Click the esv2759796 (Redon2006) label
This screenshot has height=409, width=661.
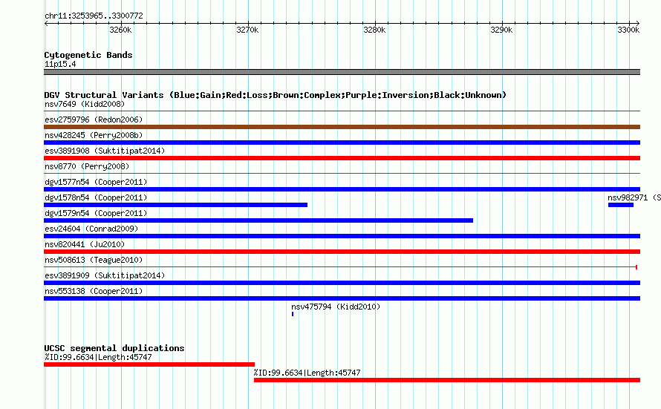pos(94,120)
